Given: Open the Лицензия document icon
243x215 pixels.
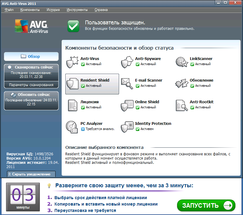Looking at the screenshot, I should pyautogui.click(x=73, y=105).
